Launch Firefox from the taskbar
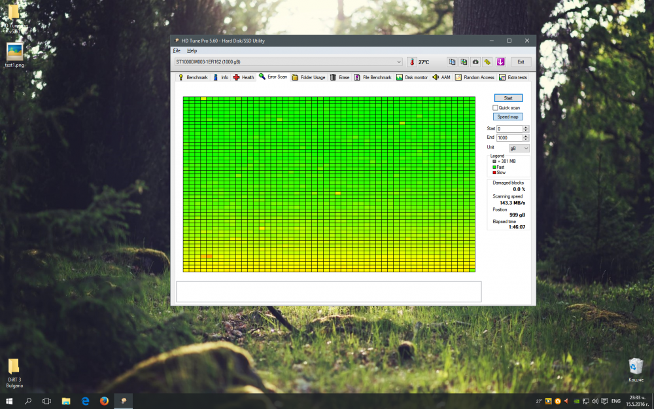 point(104,401)
